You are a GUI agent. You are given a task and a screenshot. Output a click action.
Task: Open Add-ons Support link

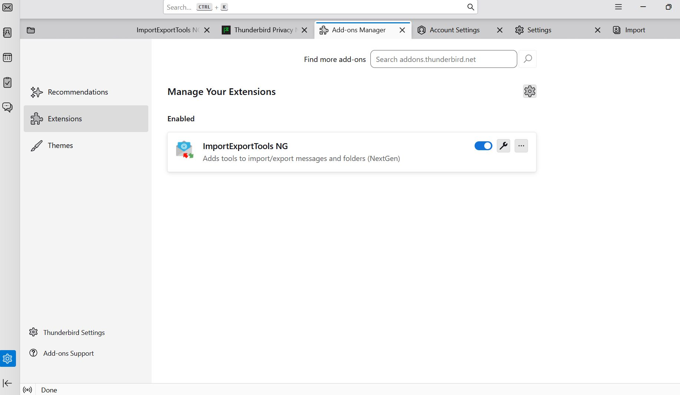pyautogui.click(x=62, y=353)
